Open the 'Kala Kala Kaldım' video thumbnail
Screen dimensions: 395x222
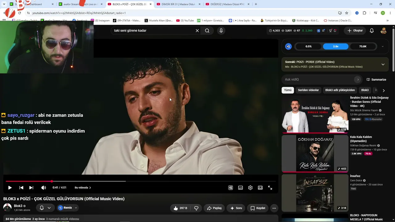pos(315,154)
